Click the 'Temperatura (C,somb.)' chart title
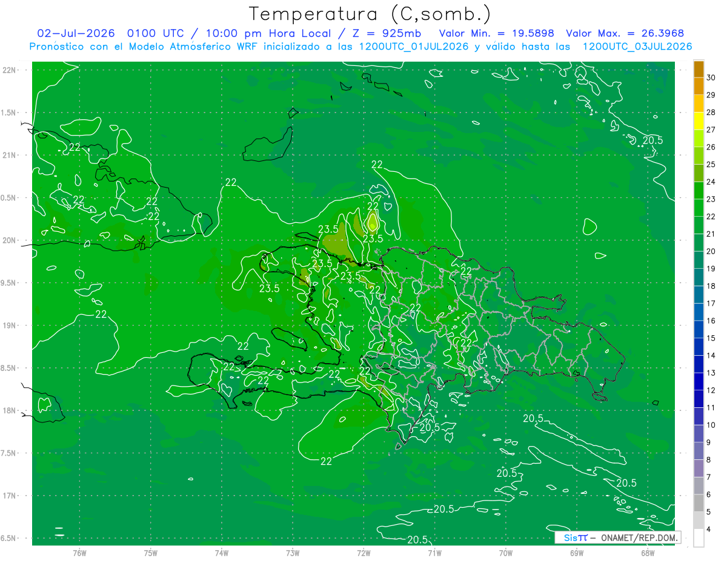 tap(370, 13)
